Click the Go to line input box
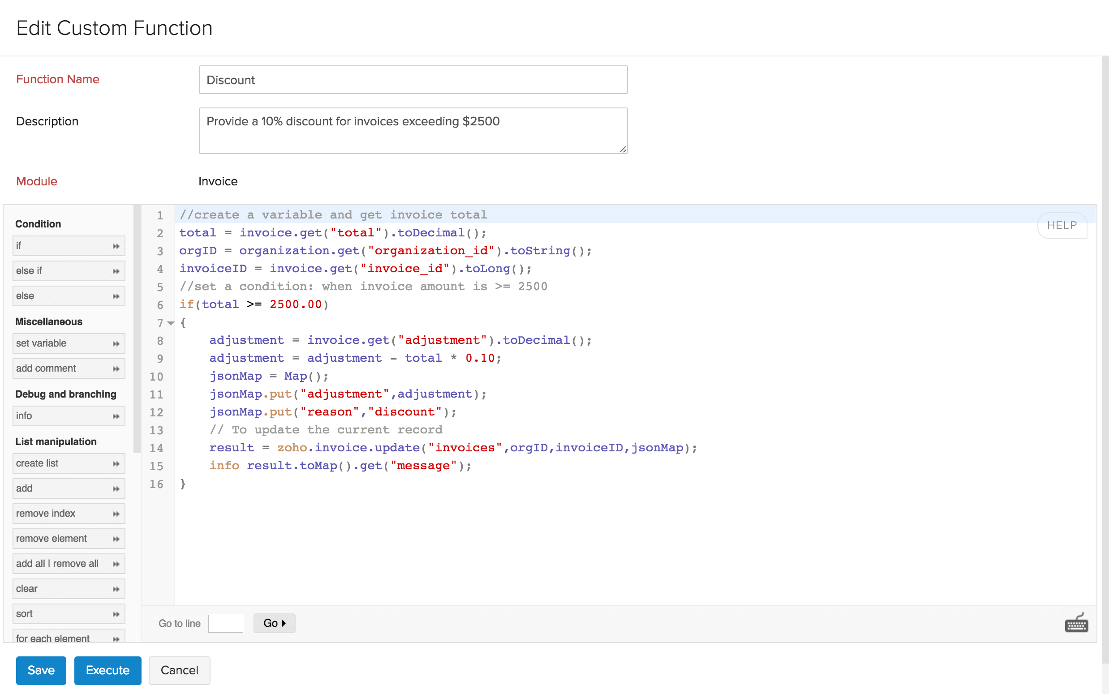This screenshot has height=694, width=1109. (226, 623)
